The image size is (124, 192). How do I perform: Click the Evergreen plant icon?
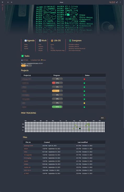pyautogui.click(x=70, y=40)
